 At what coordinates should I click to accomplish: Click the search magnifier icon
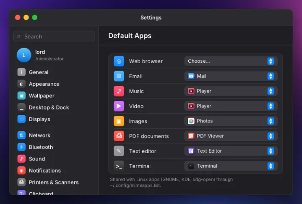(19, 36)
